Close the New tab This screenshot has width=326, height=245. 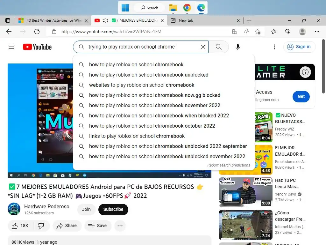point(238,20)
